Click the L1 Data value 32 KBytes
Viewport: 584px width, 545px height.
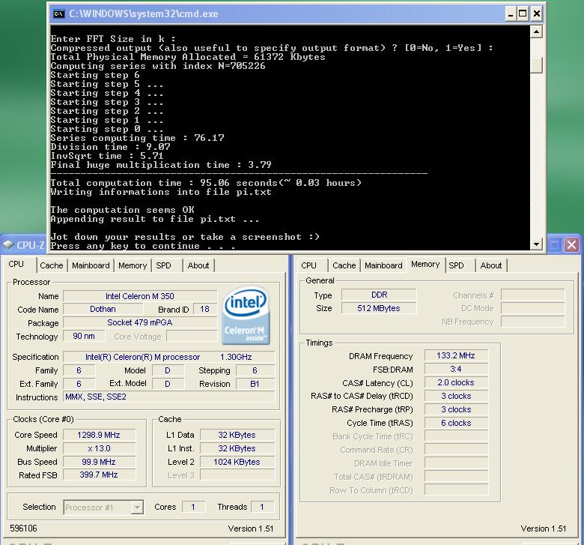pyautogui.click(x=237, y=435)
